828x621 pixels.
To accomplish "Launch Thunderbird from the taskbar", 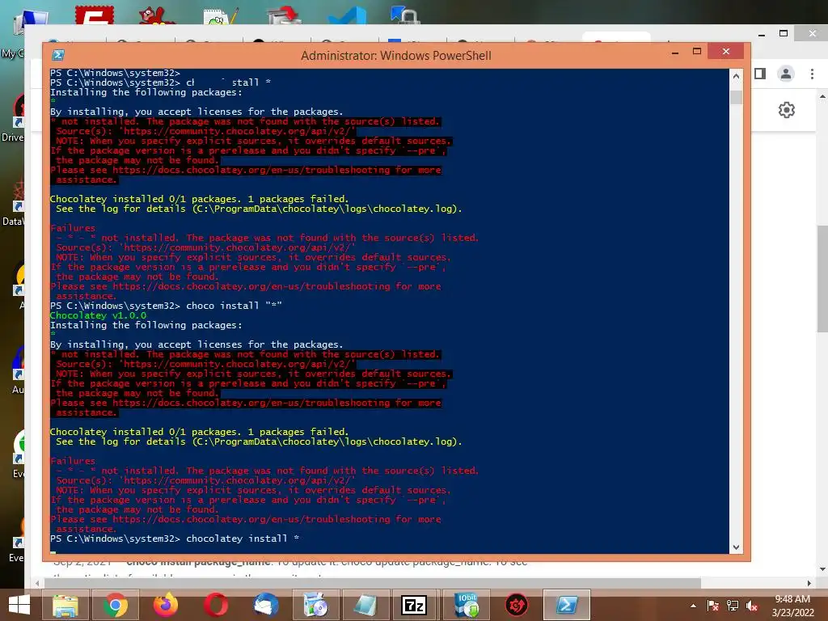I will click(265, 605).
